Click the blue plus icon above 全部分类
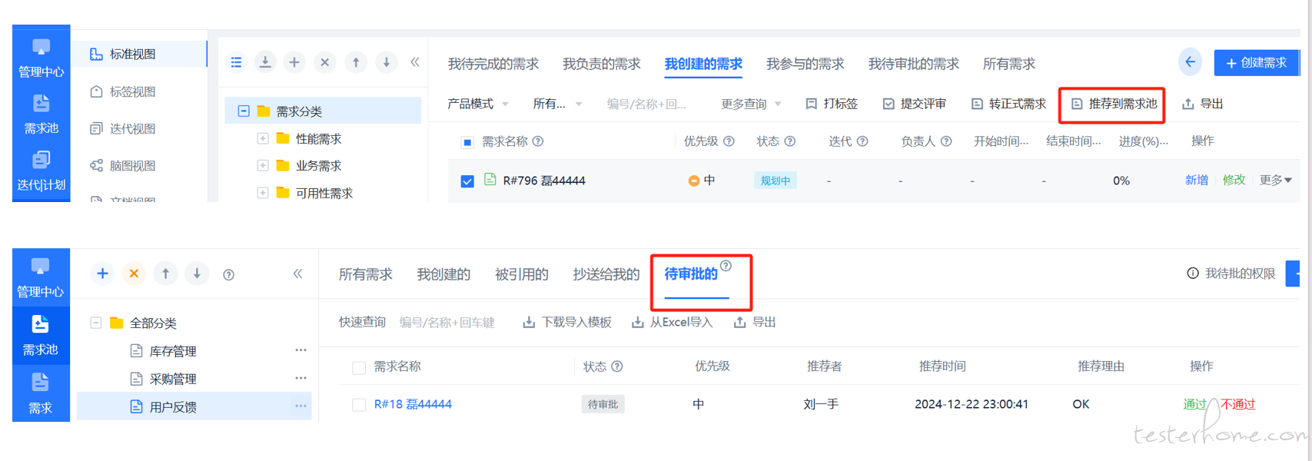Image resolution: width=1312 pixels, height=461 pixels. pyautogui.click(x=102, y=274)
